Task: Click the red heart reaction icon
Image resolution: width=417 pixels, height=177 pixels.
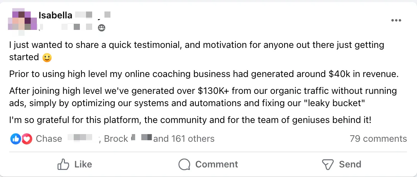Action: point(26,139)
